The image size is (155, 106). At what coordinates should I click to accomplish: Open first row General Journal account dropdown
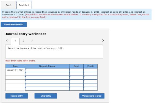pyautogui.click(x=47, y=70)
